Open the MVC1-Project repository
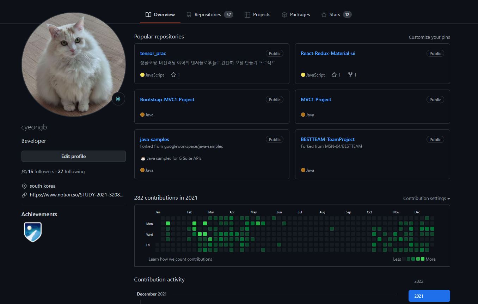This screenshot has height=304, width=478. point(316,99)
